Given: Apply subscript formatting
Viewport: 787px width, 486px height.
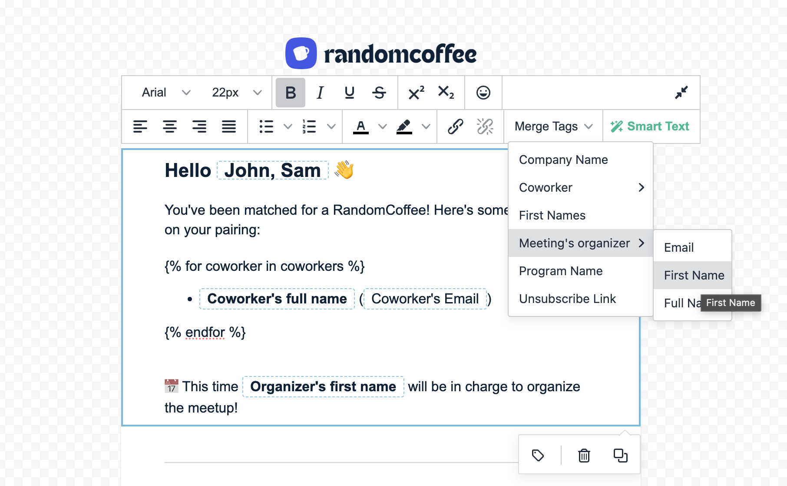Looking at the screenshot, I should coord(446,93).
